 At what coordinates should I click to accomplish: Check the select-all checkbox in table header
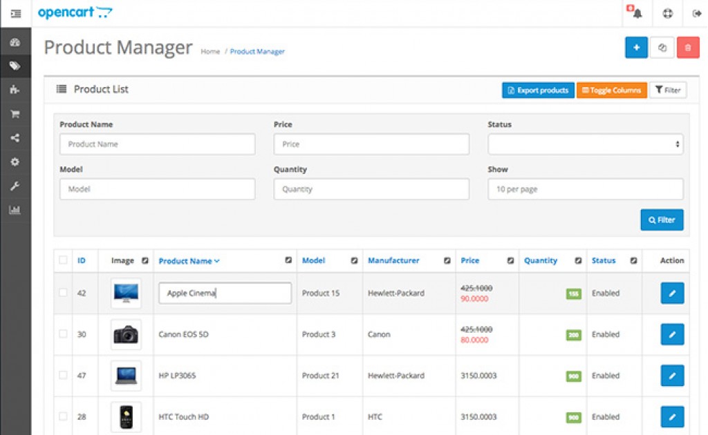[63, 260]
